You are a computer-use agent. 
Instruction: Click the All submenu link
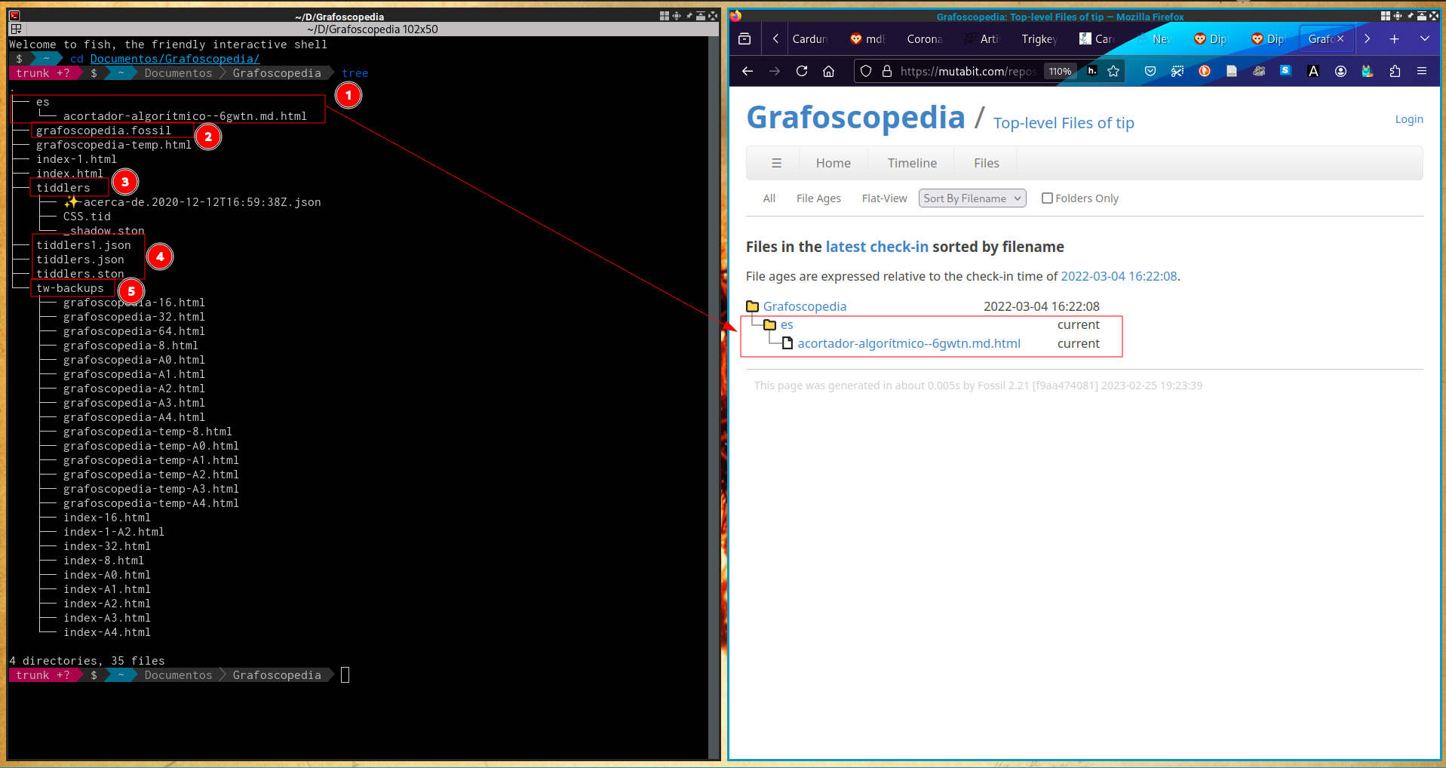(769, 198)
